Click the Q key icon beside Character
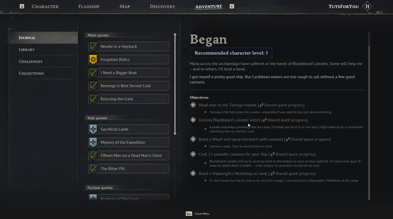This screenshot has height=219, width=393. tap(22, 6)
